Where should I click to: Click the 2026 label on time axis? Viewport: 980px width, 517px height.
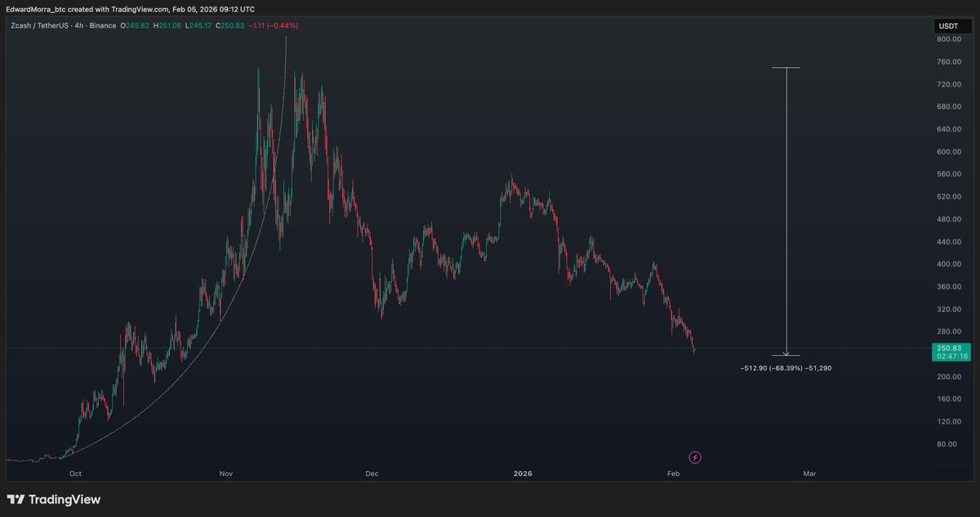point(523,474)
